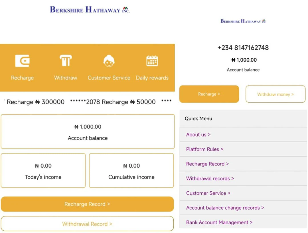308x233 pixels.
Task: Click the large Berkshire Hathaway logo
Action: click(x=90, y=10)
